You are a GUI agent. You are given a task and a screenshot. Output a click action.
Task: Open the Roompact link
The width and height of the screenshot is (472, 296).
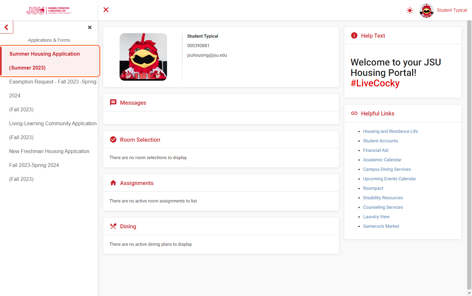[x=373, y=188]
